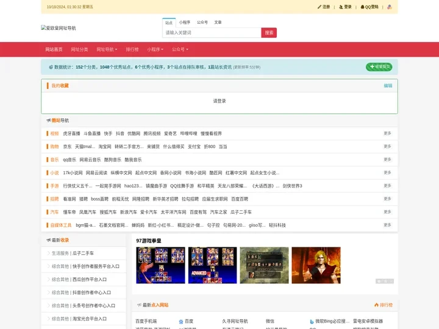Click the 登录 user icon link

tap(345, 7)
